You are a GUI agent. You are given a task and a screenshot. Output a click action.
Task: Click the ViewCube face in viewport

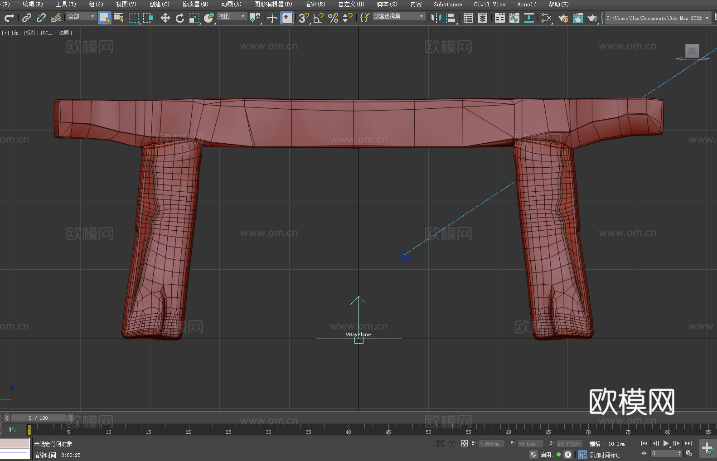[692, 51]
